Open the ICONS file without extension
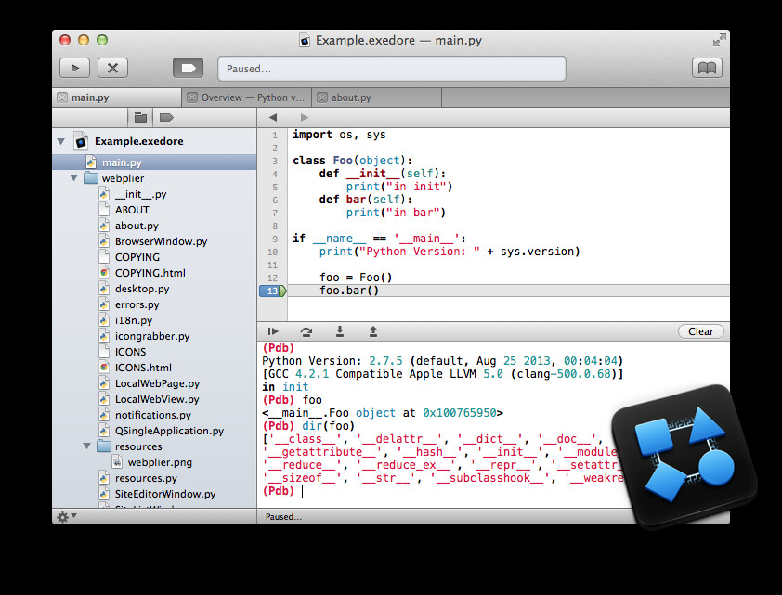Image resolution: width=782 pixels, height=595 pixels. click(130, 352)
